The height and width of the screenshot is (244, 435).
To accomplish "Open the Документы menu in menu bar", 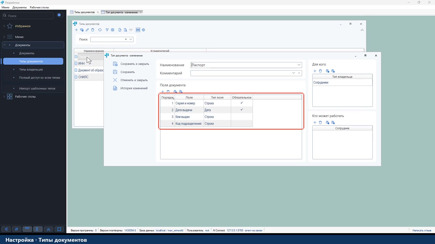I will 20,7.
